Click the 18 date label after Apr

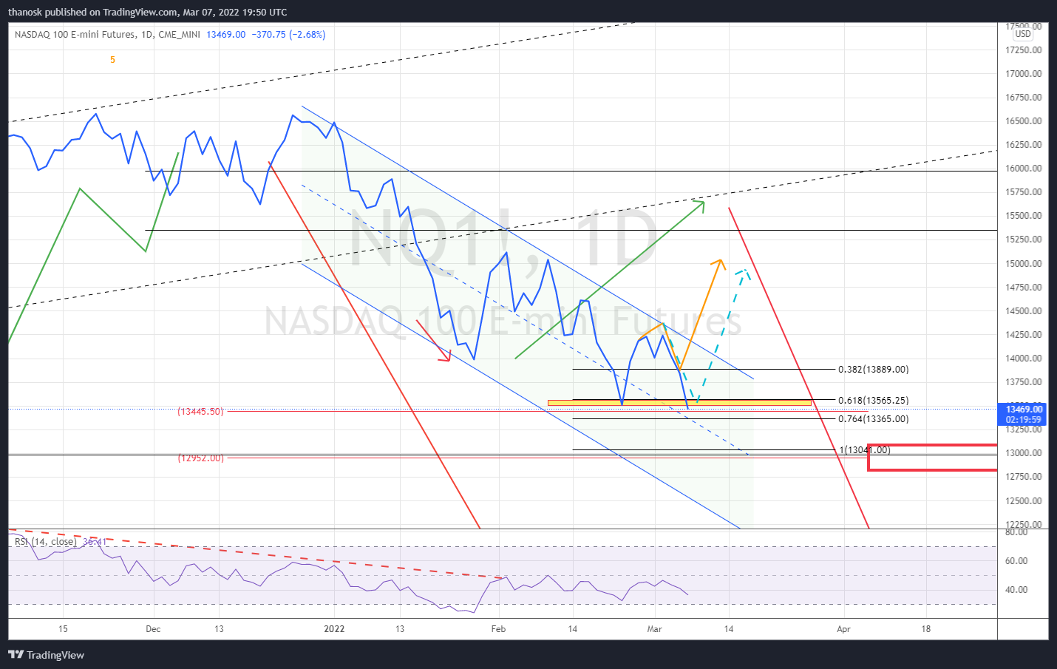pos(926,629)
